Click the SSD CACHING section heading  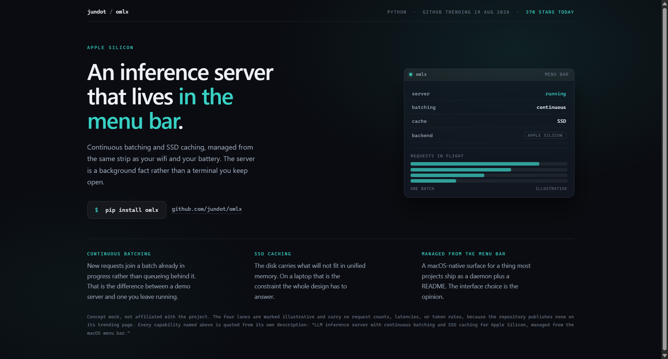(273, 254)
